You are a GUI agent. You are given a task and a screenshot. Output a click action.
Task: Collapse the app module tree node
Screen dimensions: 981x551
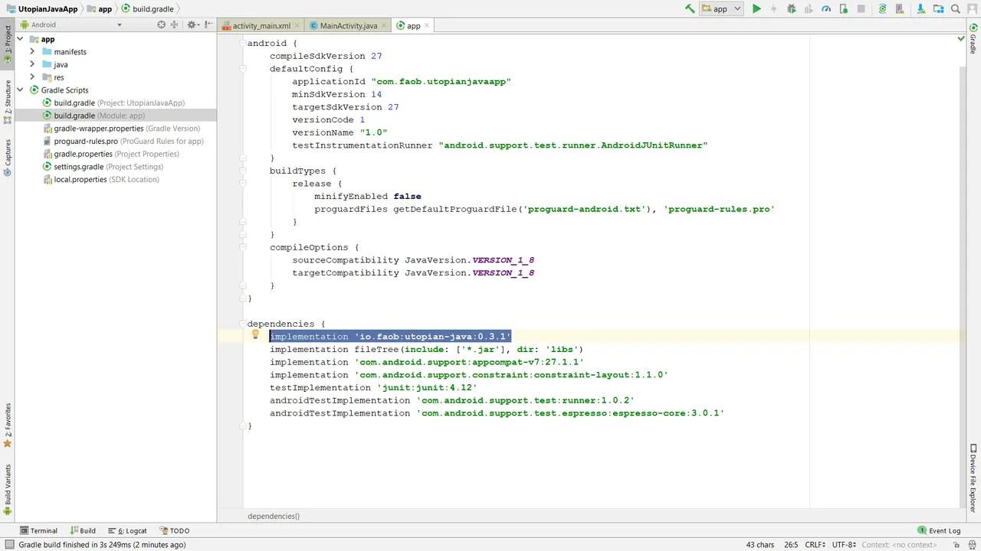tap(21, 39)
